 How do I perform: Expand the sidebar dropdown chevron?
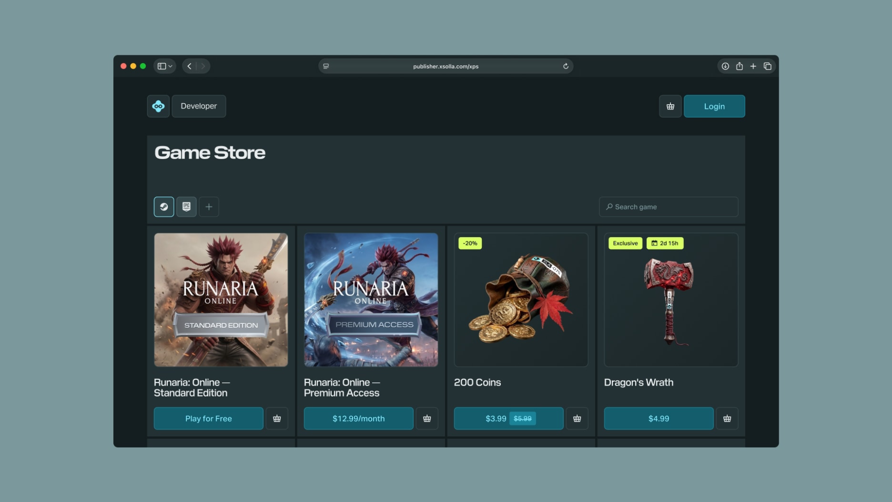pyautogui.click(x=171, y=66)
